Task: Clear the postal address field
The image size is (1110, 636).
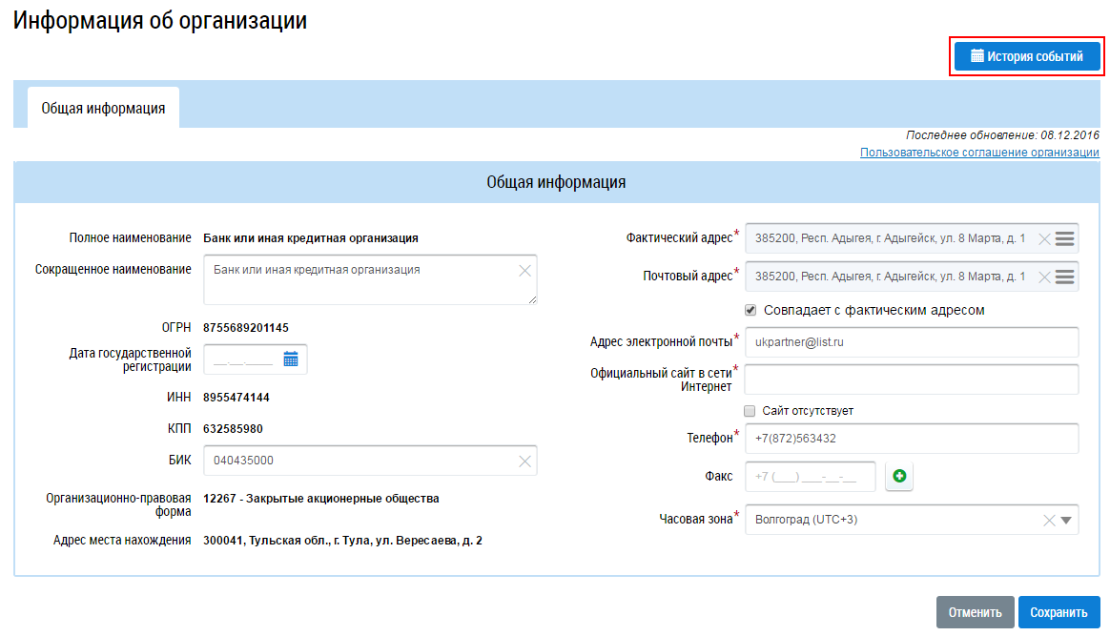Action: pyautogui.click(x=1044, y=277)
